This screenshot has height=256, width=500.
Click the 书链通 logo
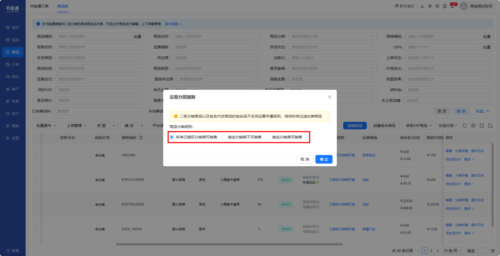point(13,9)
